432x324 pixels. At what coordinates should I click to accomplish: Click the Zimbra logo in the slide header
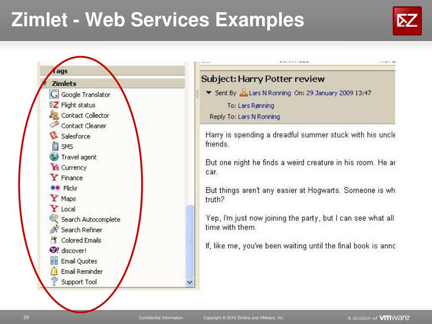(x=407, y=21)
